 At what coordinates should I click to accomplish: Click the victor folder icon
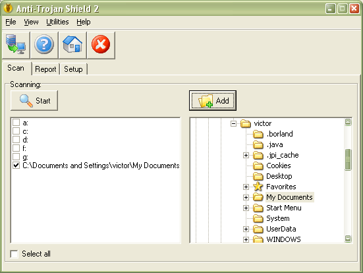[245, 123]
